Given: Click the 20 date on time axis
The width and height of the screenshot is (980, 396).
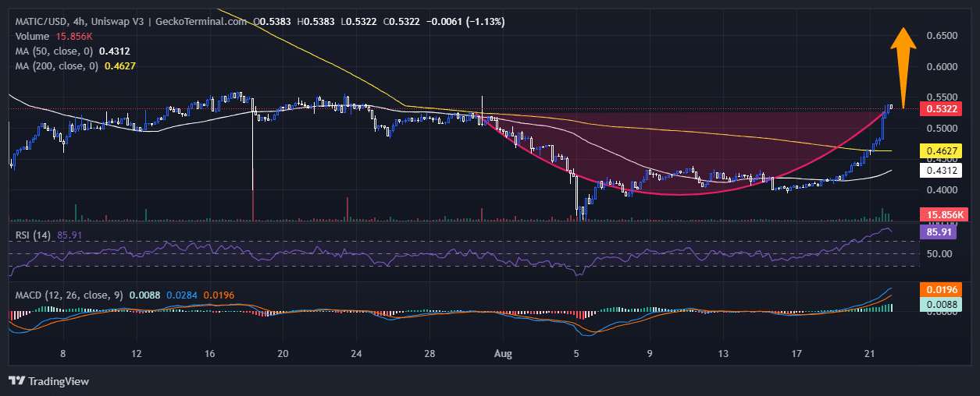Looking at the screenshot, I should 283,353.
